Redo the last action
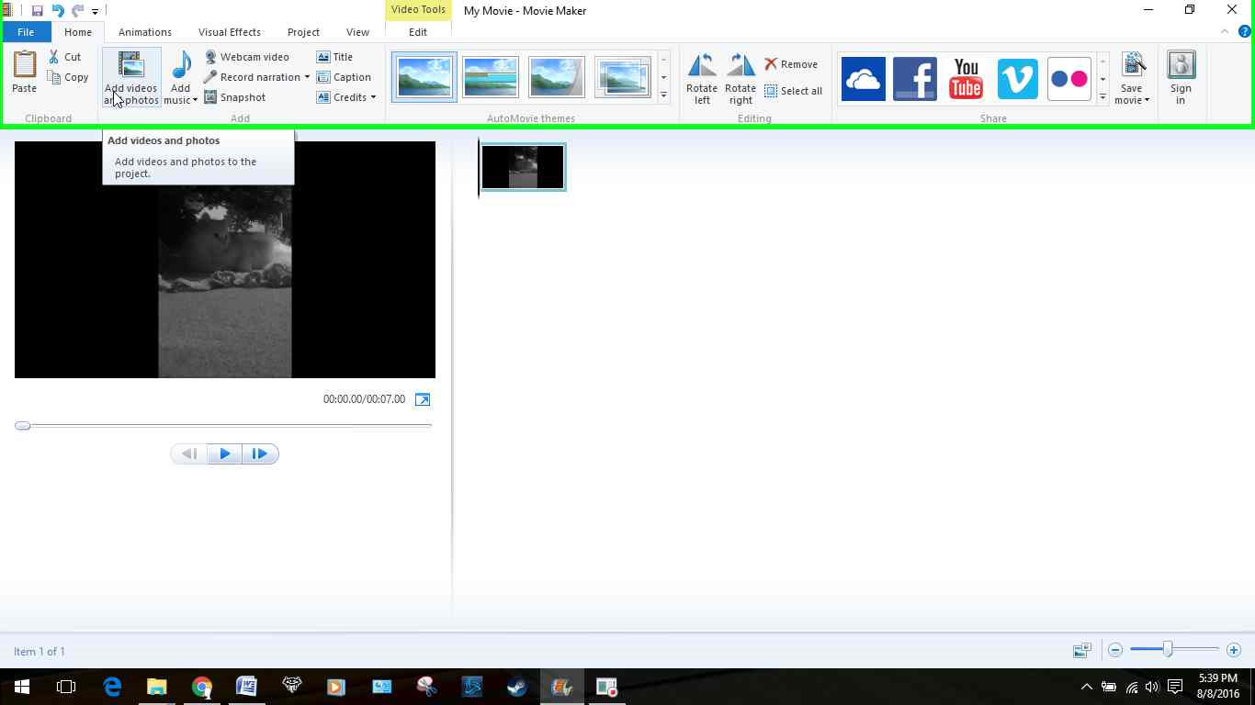The height and width of the screenshot is (705, 1255). click(78, 11)
